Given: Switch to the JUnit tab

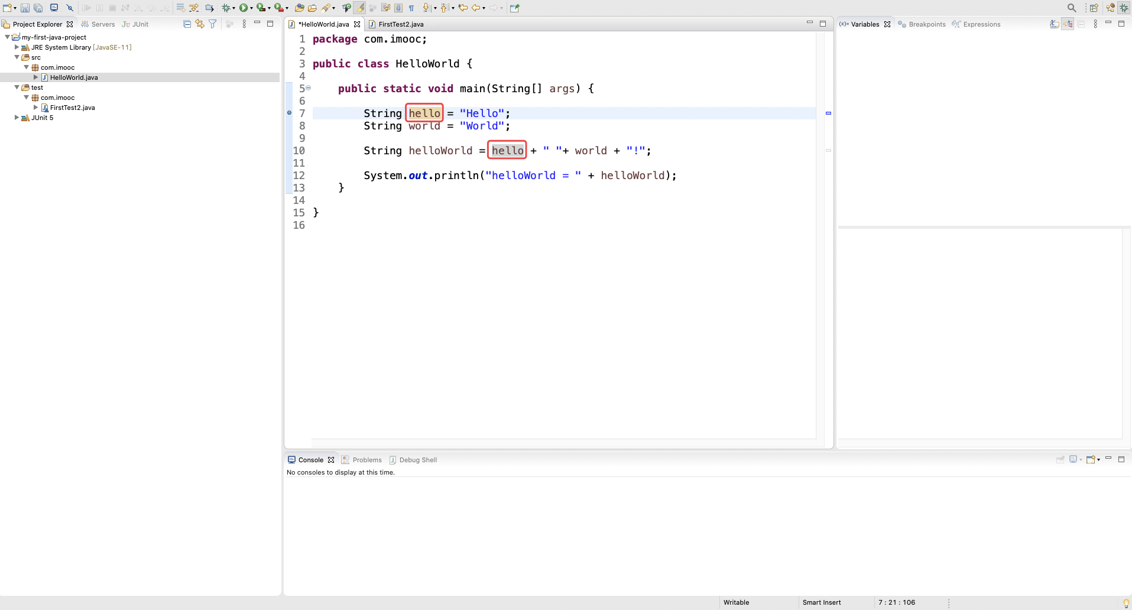Looking at the screenshot, I should (x=135, y=24).
